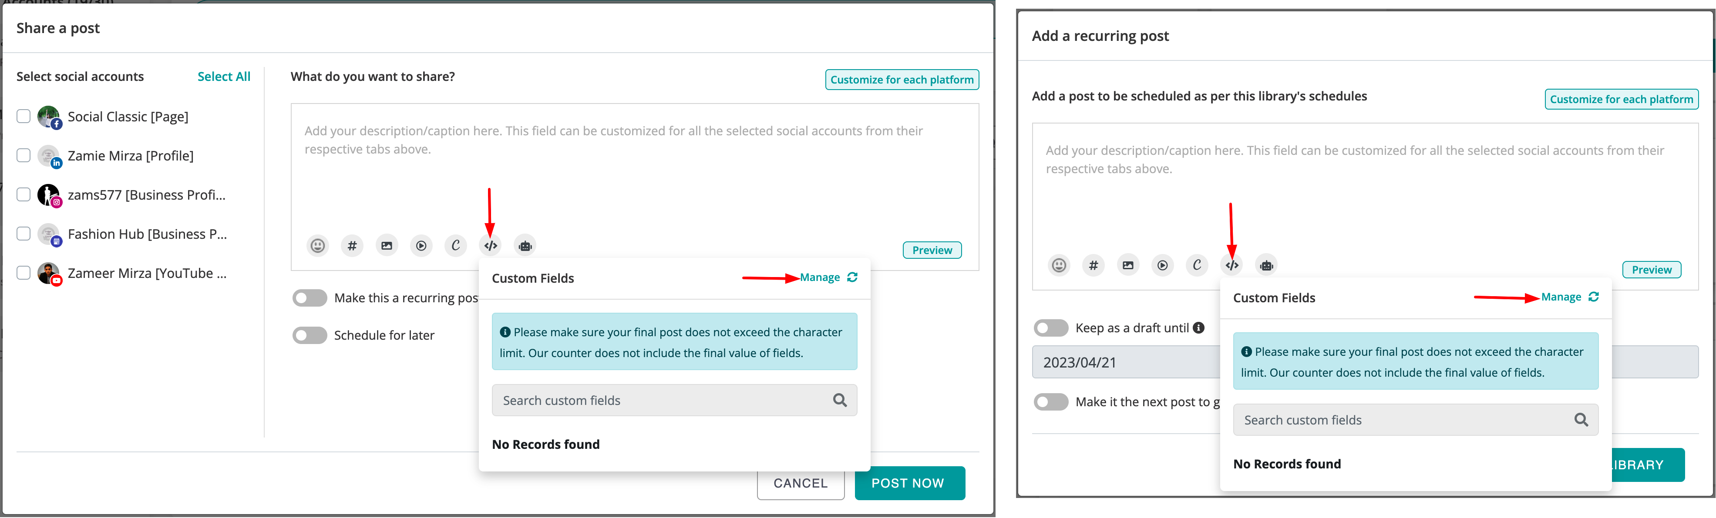Click hashtag icon in Share a post toolbar
The height and width of the screenshot is (518, 1716).
click(353, 246)
